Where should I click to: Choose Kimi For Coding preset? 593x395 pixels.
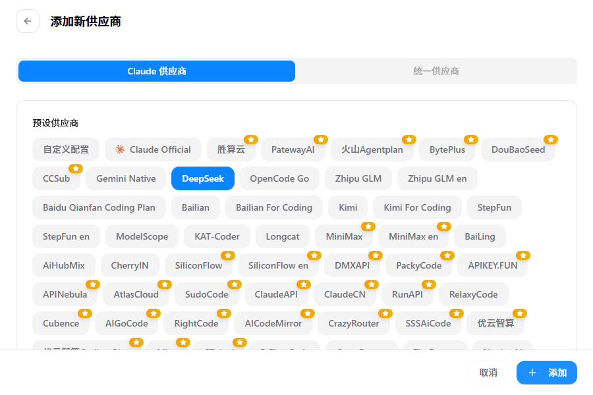[418, 207]
